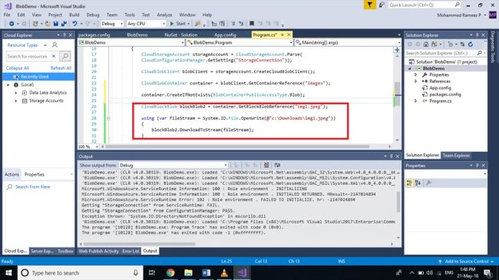Expand the Data Lake Analytics node
Viewport: 499px width, 280px height.
pyautogui.click(x=16, y=93)
